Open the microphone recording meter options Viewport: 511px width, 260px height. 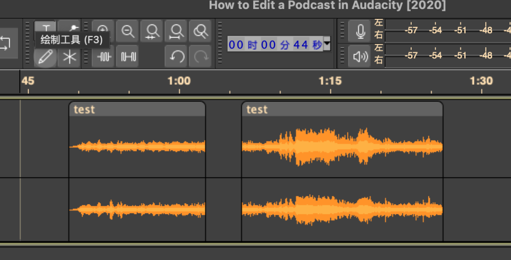pos(360,31)
